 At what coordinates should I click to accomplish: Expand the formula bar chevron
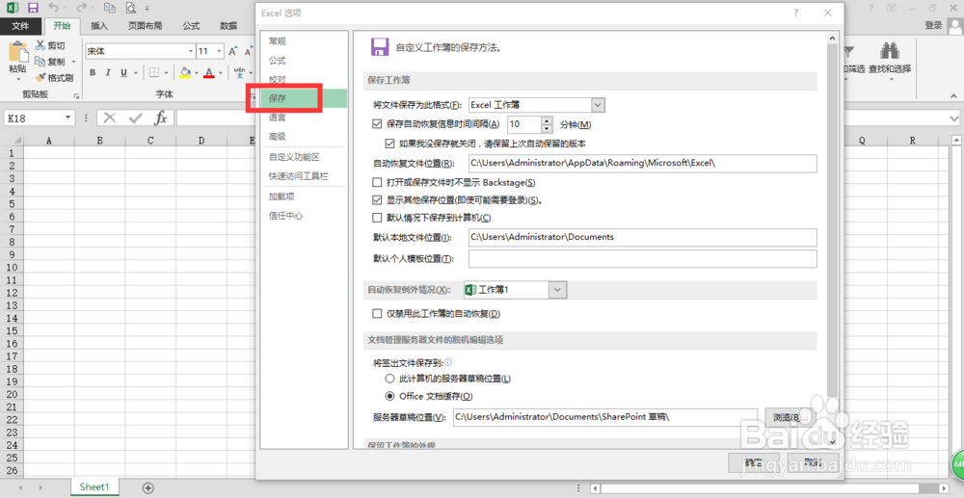click(954, 118)
